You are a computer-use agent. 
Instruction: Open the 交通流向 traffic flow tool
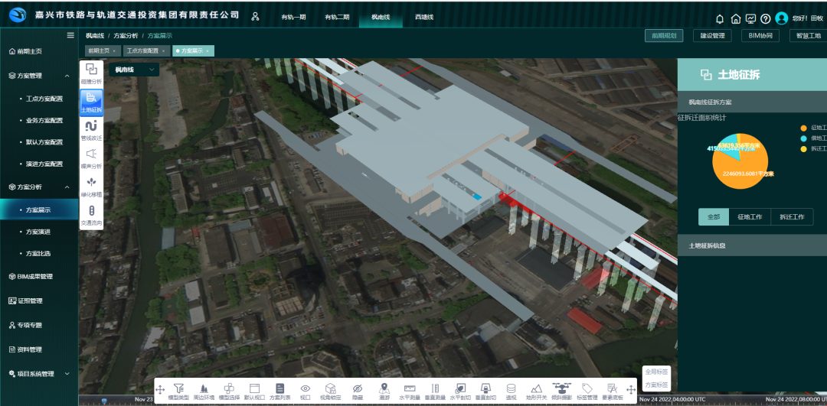(91, 213)
